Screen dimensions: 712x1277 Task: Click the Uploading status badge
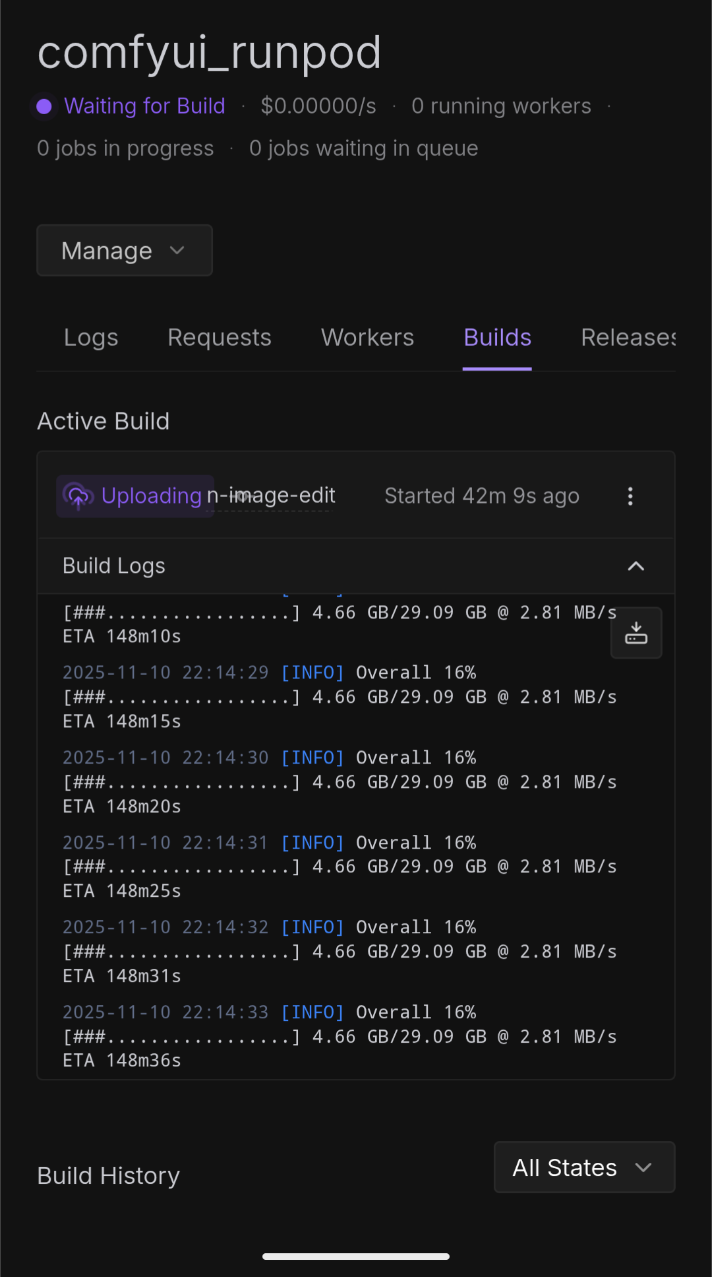[134, 496]
